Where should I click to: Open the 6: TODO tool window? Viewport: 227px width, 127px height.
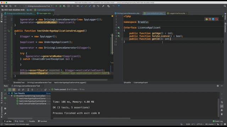(19, 121)
